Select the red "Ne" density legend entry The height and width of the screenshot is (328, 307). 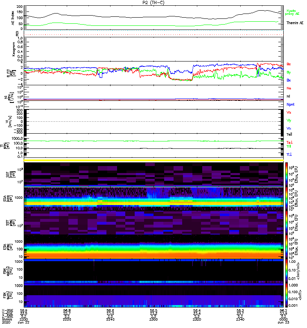[x=289, y=88]
